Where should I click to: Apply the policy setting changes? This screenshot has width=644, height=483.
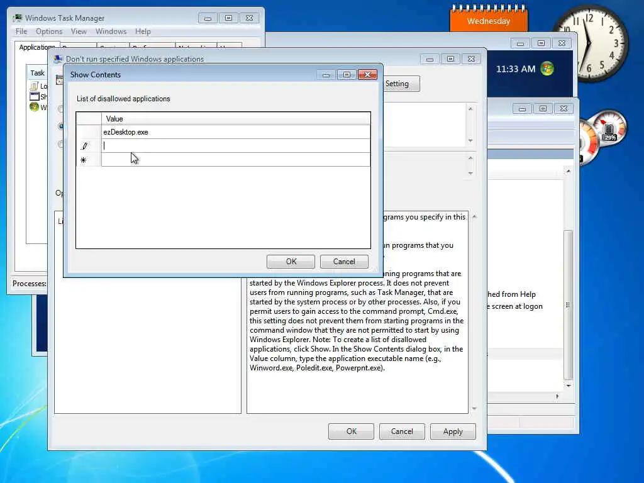453,431
